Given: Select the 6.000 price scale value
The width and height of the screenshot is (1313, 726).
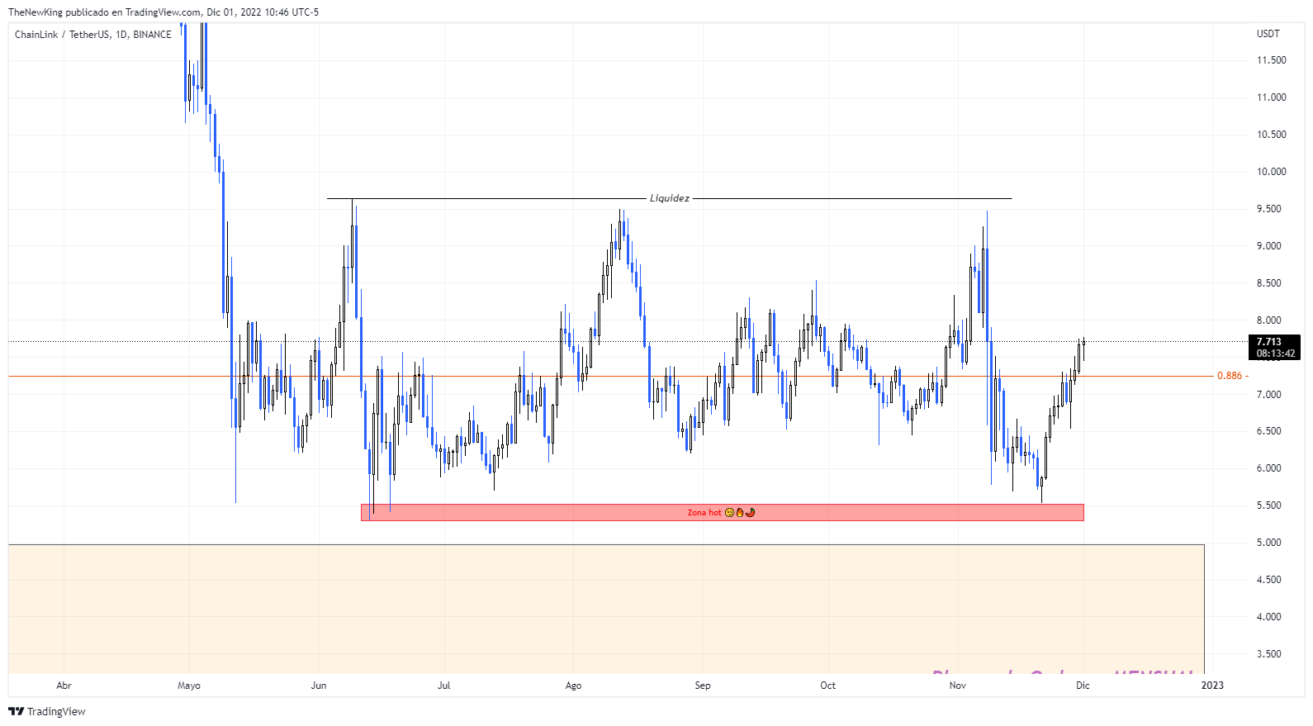Looking at the screenshot, I should [1268, 468].
